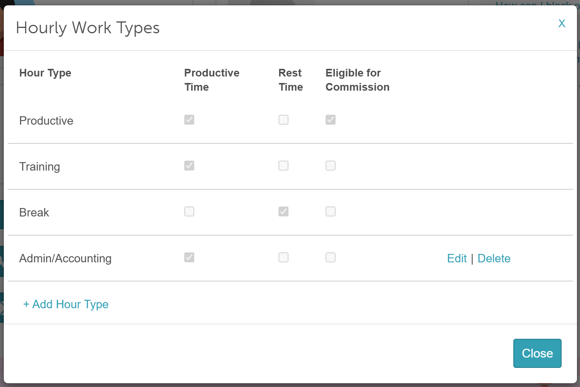The width and height of the screenshot is (580, 387).
Task: Toggle Eligible for Commission for Break row
Action: click(331, 211)
